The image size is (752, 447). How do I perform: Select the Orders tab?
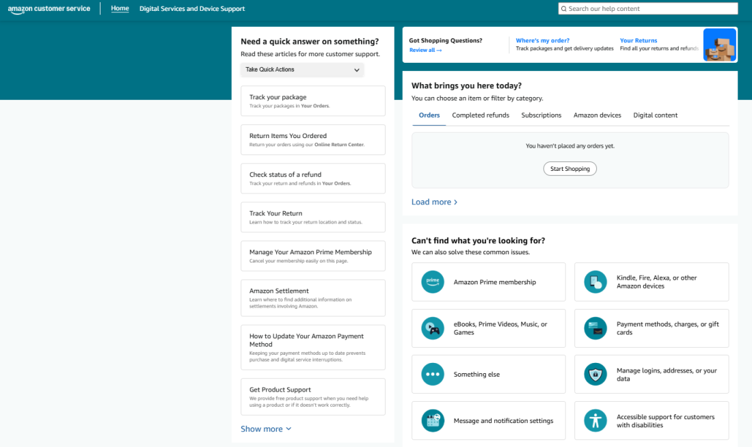click(x=429, y=115)
